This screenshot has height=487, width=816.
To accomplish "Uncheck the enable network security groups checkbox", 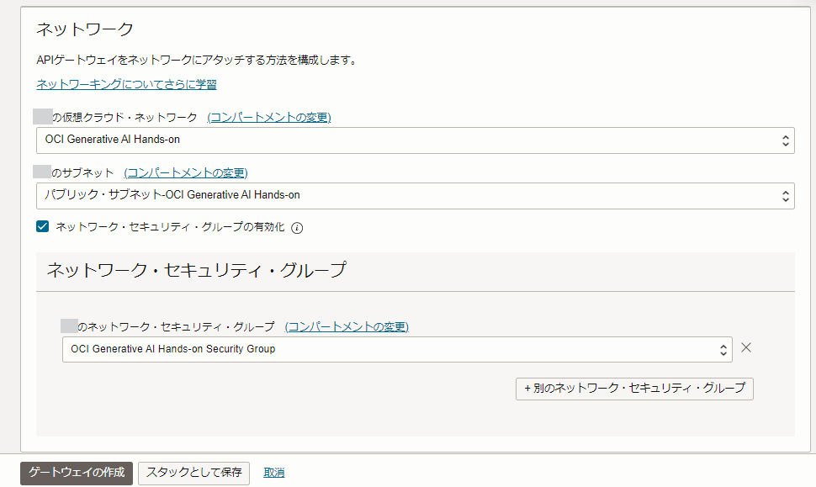I will (x=43, y=226).
